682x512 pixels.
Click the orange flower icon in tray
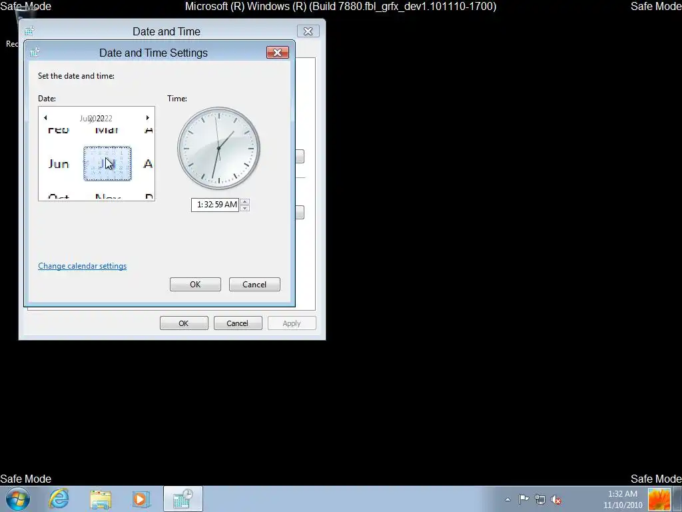coord(659,499)
